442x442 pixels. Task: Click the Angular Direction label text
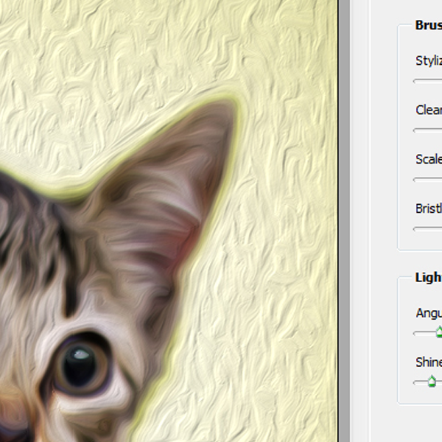coord(429,313)
